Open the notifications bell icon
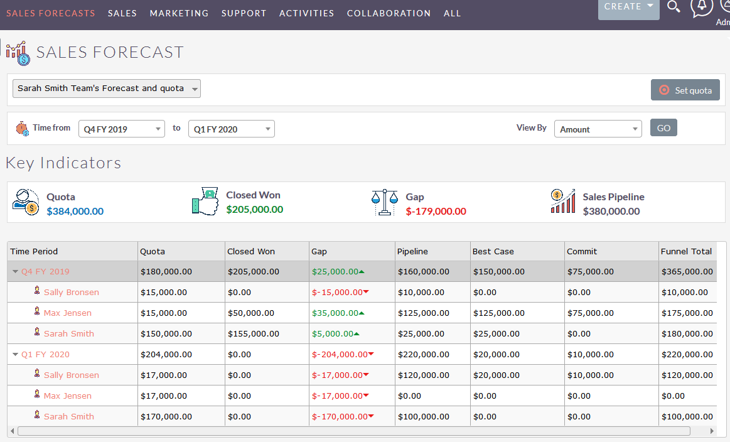 702,8
